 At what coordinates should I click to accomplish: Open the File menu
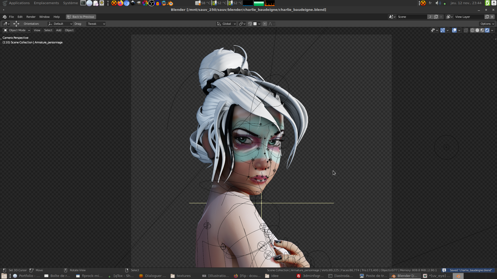(x=11, y=17)
